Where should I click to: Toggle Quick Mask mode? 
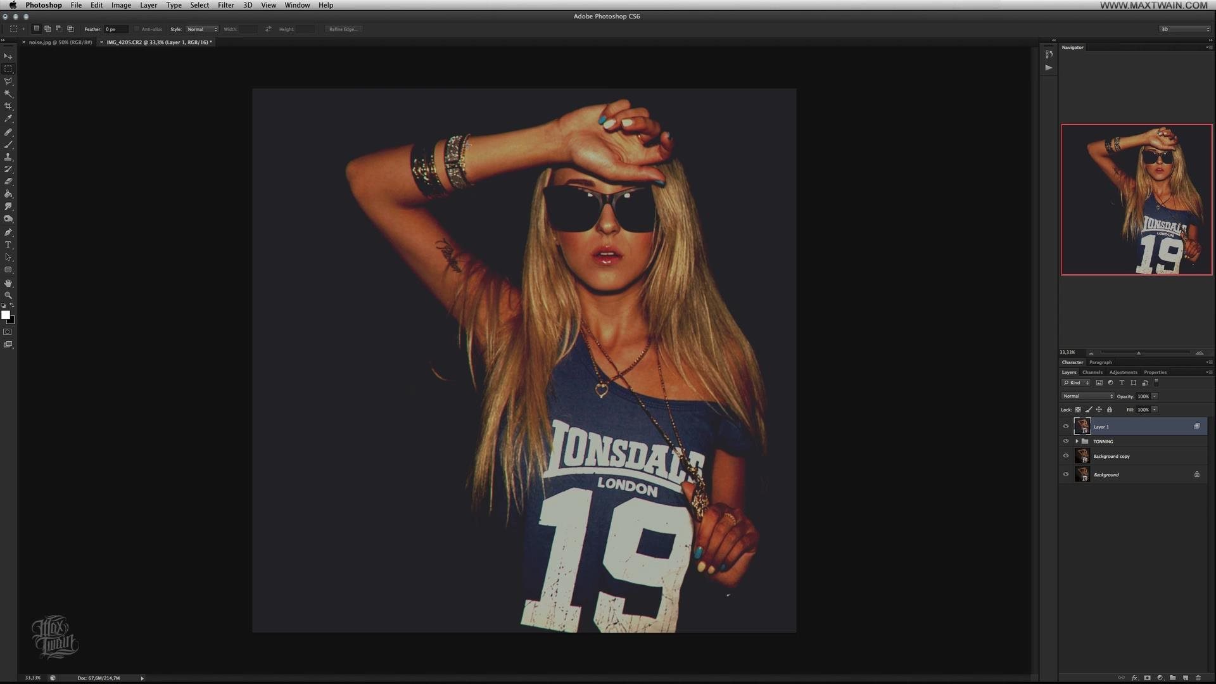click(x=8, y=332)
